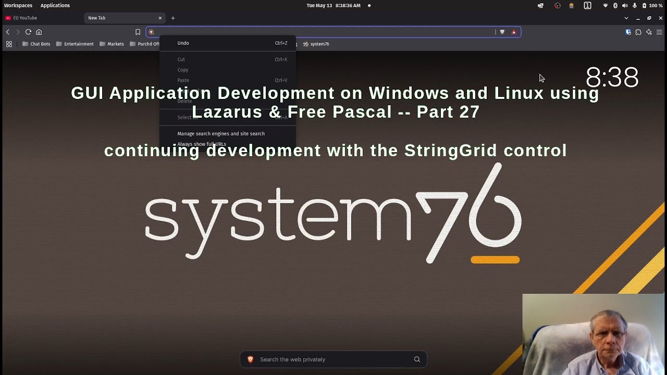
Task: Click the search magnifier in the web search box
Action: pos(417,359)
